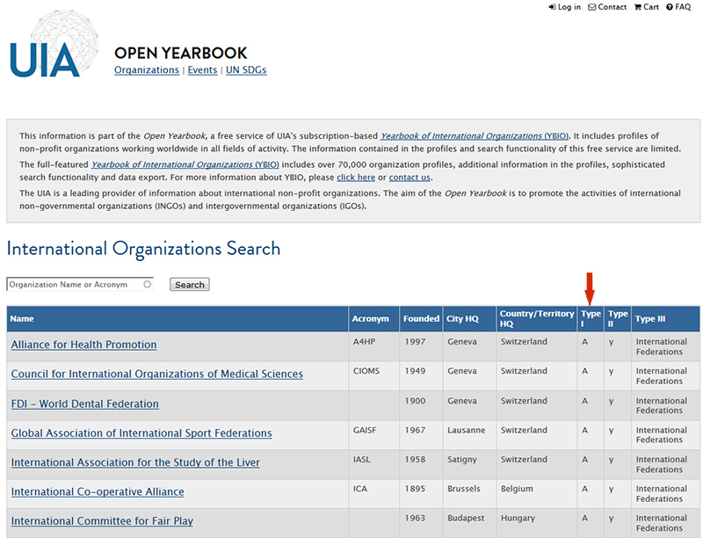The width and height of the screenshot is (703, 538).
Task: Open first Yearbook of International Organizations (YBIO) link
Action: 475,136
